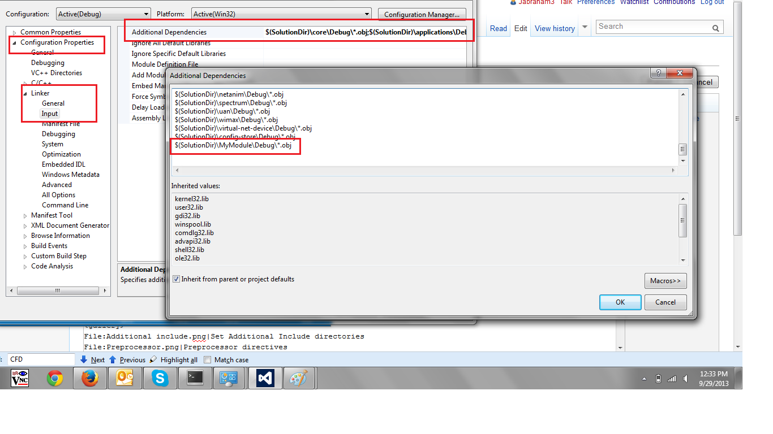Open Skype from the taskbar
This screenshot has height=434, width=773.
(x=160, y=378)
